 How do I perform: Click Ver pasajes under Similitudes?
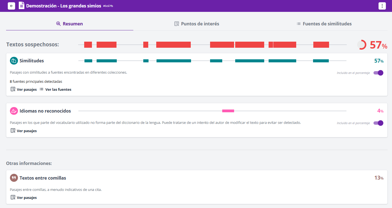(x=24, y=89)
